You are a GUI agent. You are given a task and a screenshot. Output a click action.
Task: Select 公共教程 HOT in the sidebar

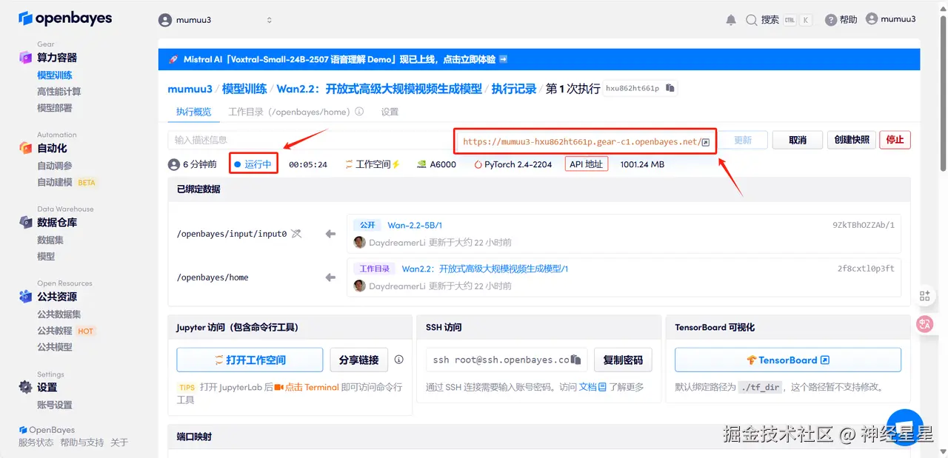(67, 331)
